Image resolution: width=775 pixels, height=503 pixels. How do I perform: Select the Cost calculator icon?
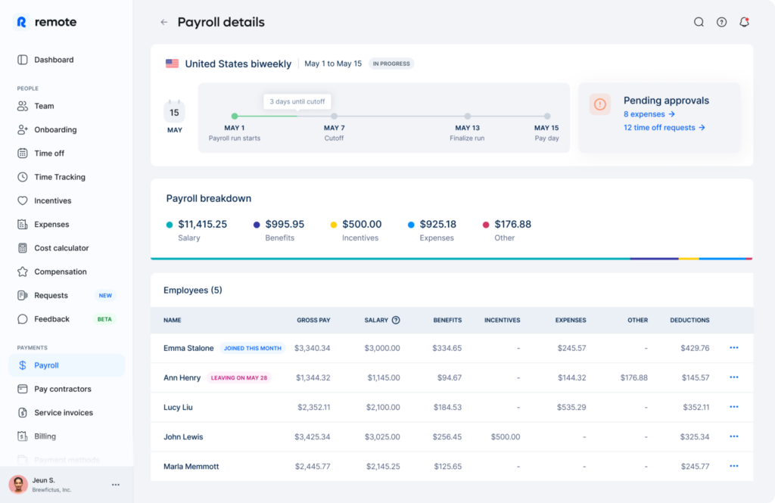click(x=23, y=247)
